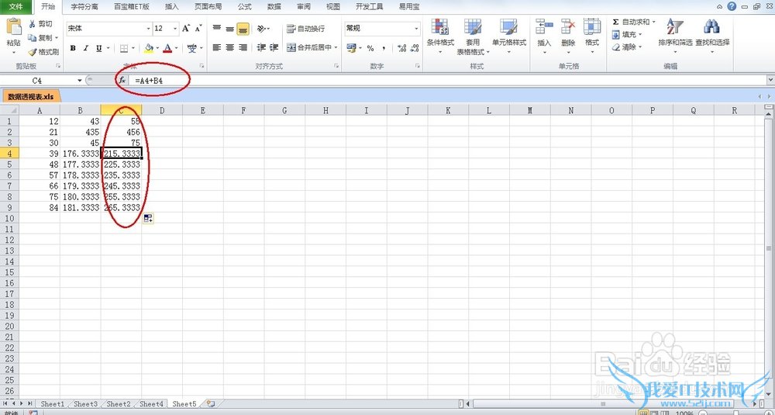Screen dimensions: 775x415
Task: Switch to the Page Layout (页面布局) tab
Action: (x=208, y=7)
